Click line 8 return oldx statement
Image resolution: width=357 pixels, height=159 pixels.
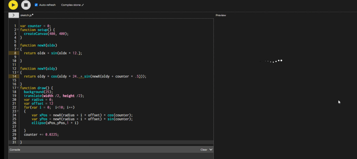[x=53, y=53]
